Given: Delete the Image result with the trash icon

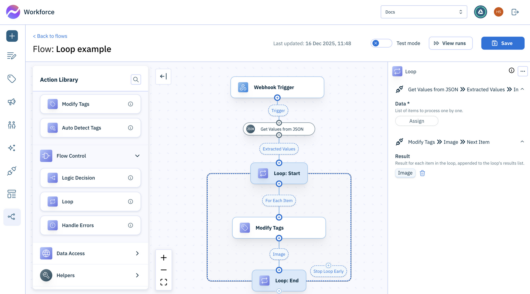Looking at the screenshot, I should (422, 173).
